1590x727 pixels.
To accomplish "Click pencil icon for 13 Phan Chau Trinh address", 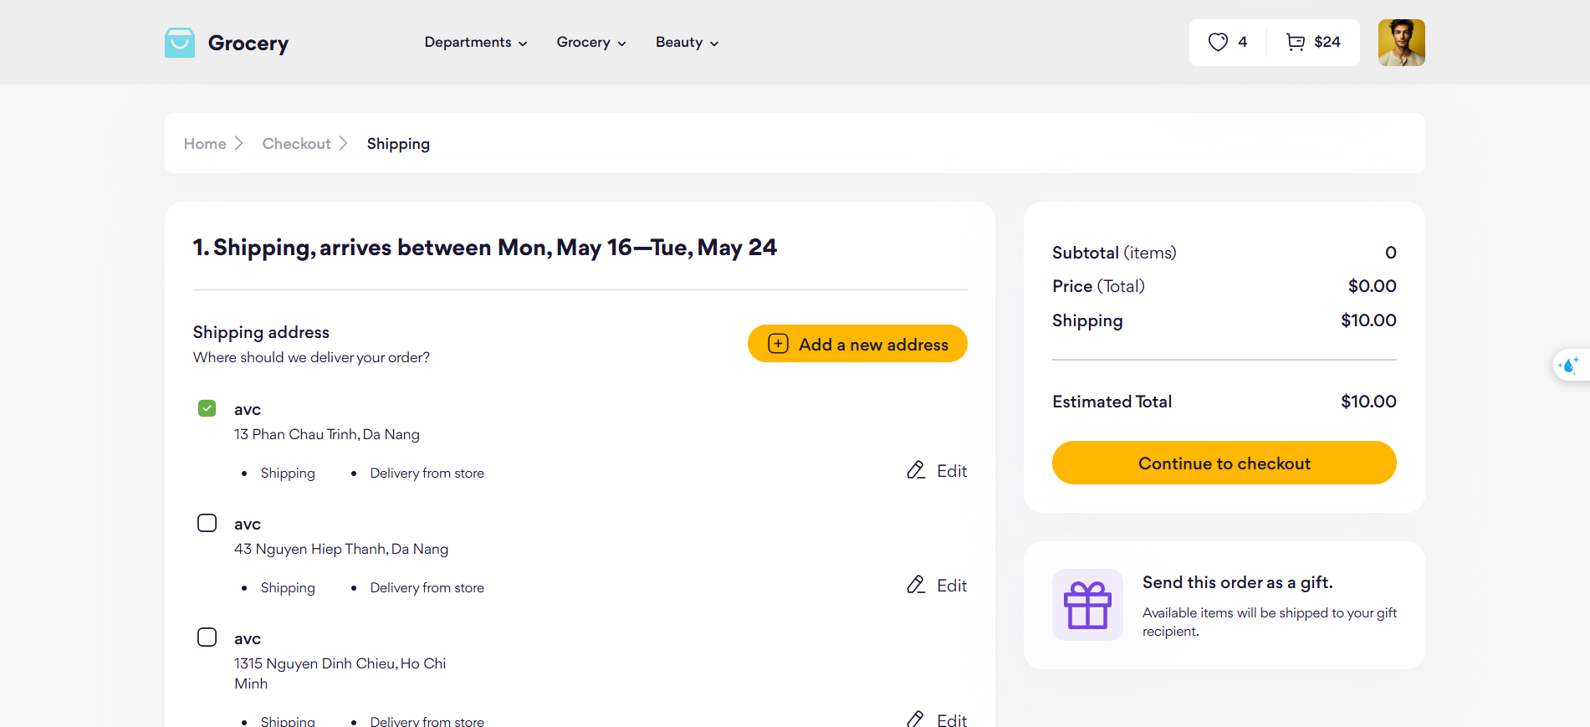I will pos(916,470).
